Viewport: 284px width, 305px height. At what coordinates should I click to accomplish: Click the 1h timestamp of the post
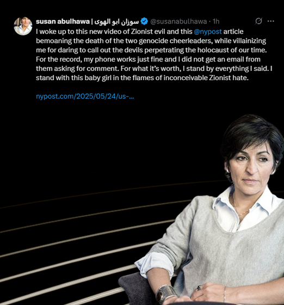coord(216,21)
